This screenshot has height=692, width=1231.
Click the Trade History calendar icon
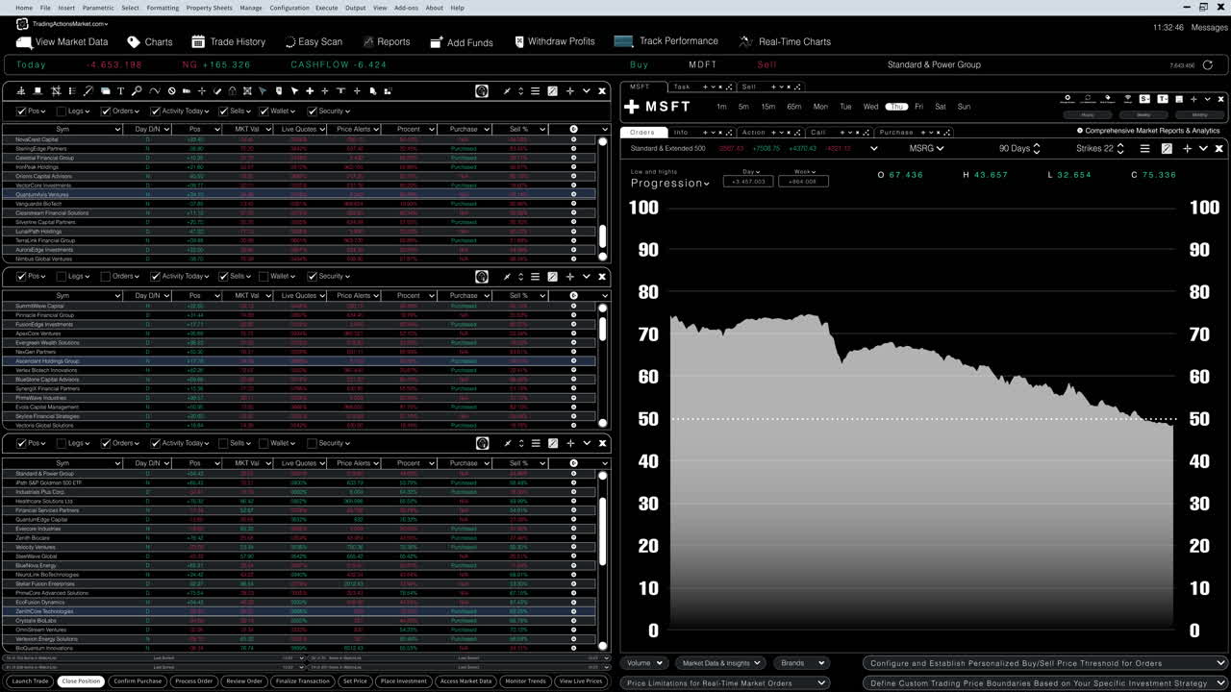pyautogui.click(x=198, y=41)
